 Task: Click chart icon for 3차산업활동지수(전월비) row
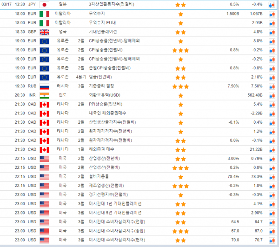(271, 4)
